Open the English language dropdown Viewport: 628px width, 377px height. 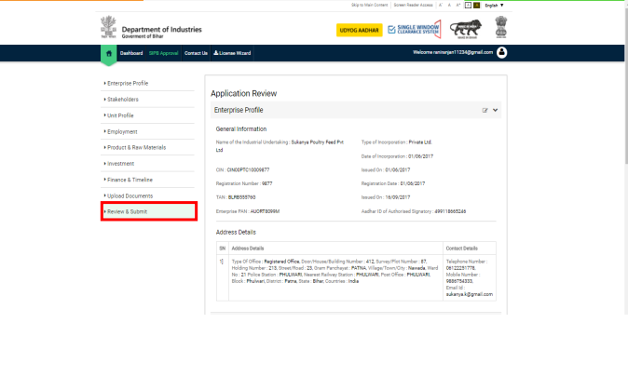tap(494, 6)
